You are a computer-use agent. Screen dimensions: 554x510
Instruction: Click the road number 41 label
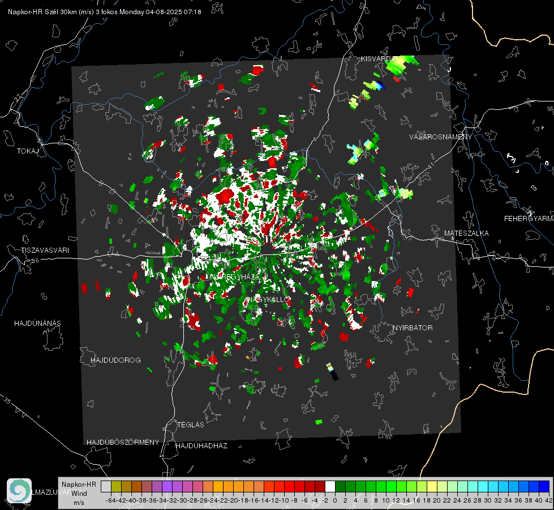point(431,165)
